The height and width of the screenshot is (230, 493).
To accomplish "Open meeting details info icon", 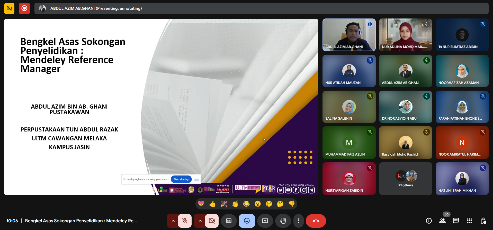I will (429, 221).
